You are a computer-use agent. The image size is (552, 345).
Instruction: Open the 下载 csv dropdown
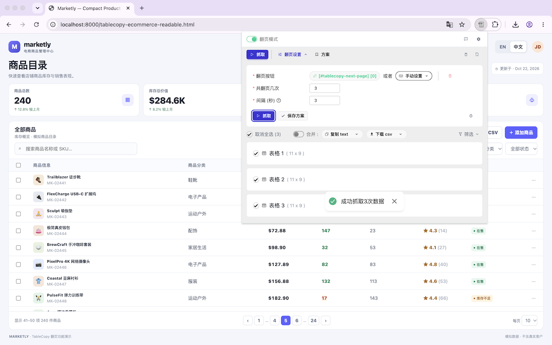click(386, 134)
